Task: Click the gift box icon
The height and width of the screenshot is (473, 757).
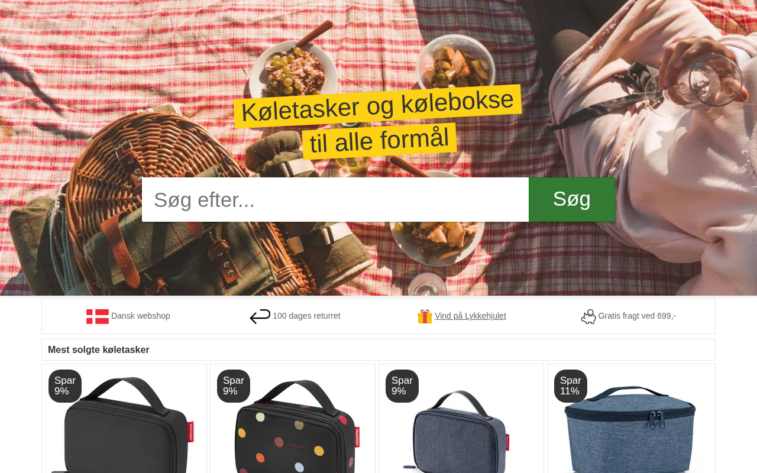Action: pyautogui.click(x=425, y=316)
